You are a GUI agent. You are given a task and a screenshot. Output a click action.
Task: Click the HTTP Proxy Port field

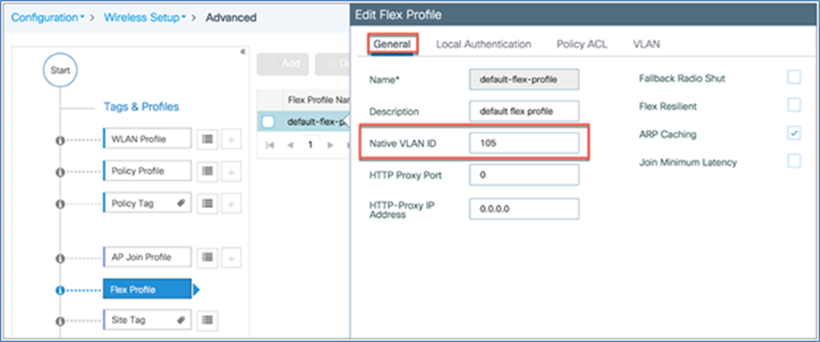tap(524, 175)
